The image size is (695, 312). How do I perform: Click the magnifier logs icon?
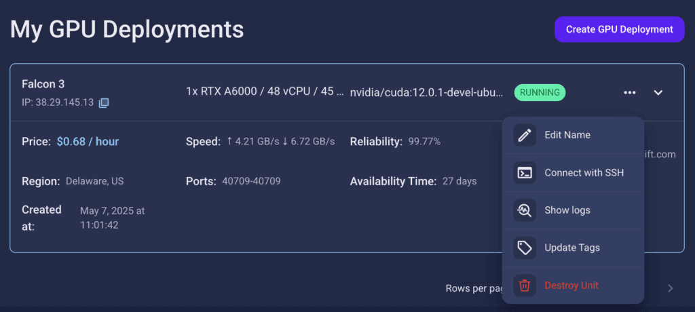click(525, 210)
